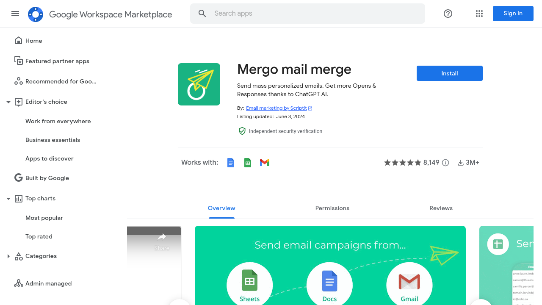542x305 pixels.
Task: Install the Mergo mail merge app
Action: [450, 73]
